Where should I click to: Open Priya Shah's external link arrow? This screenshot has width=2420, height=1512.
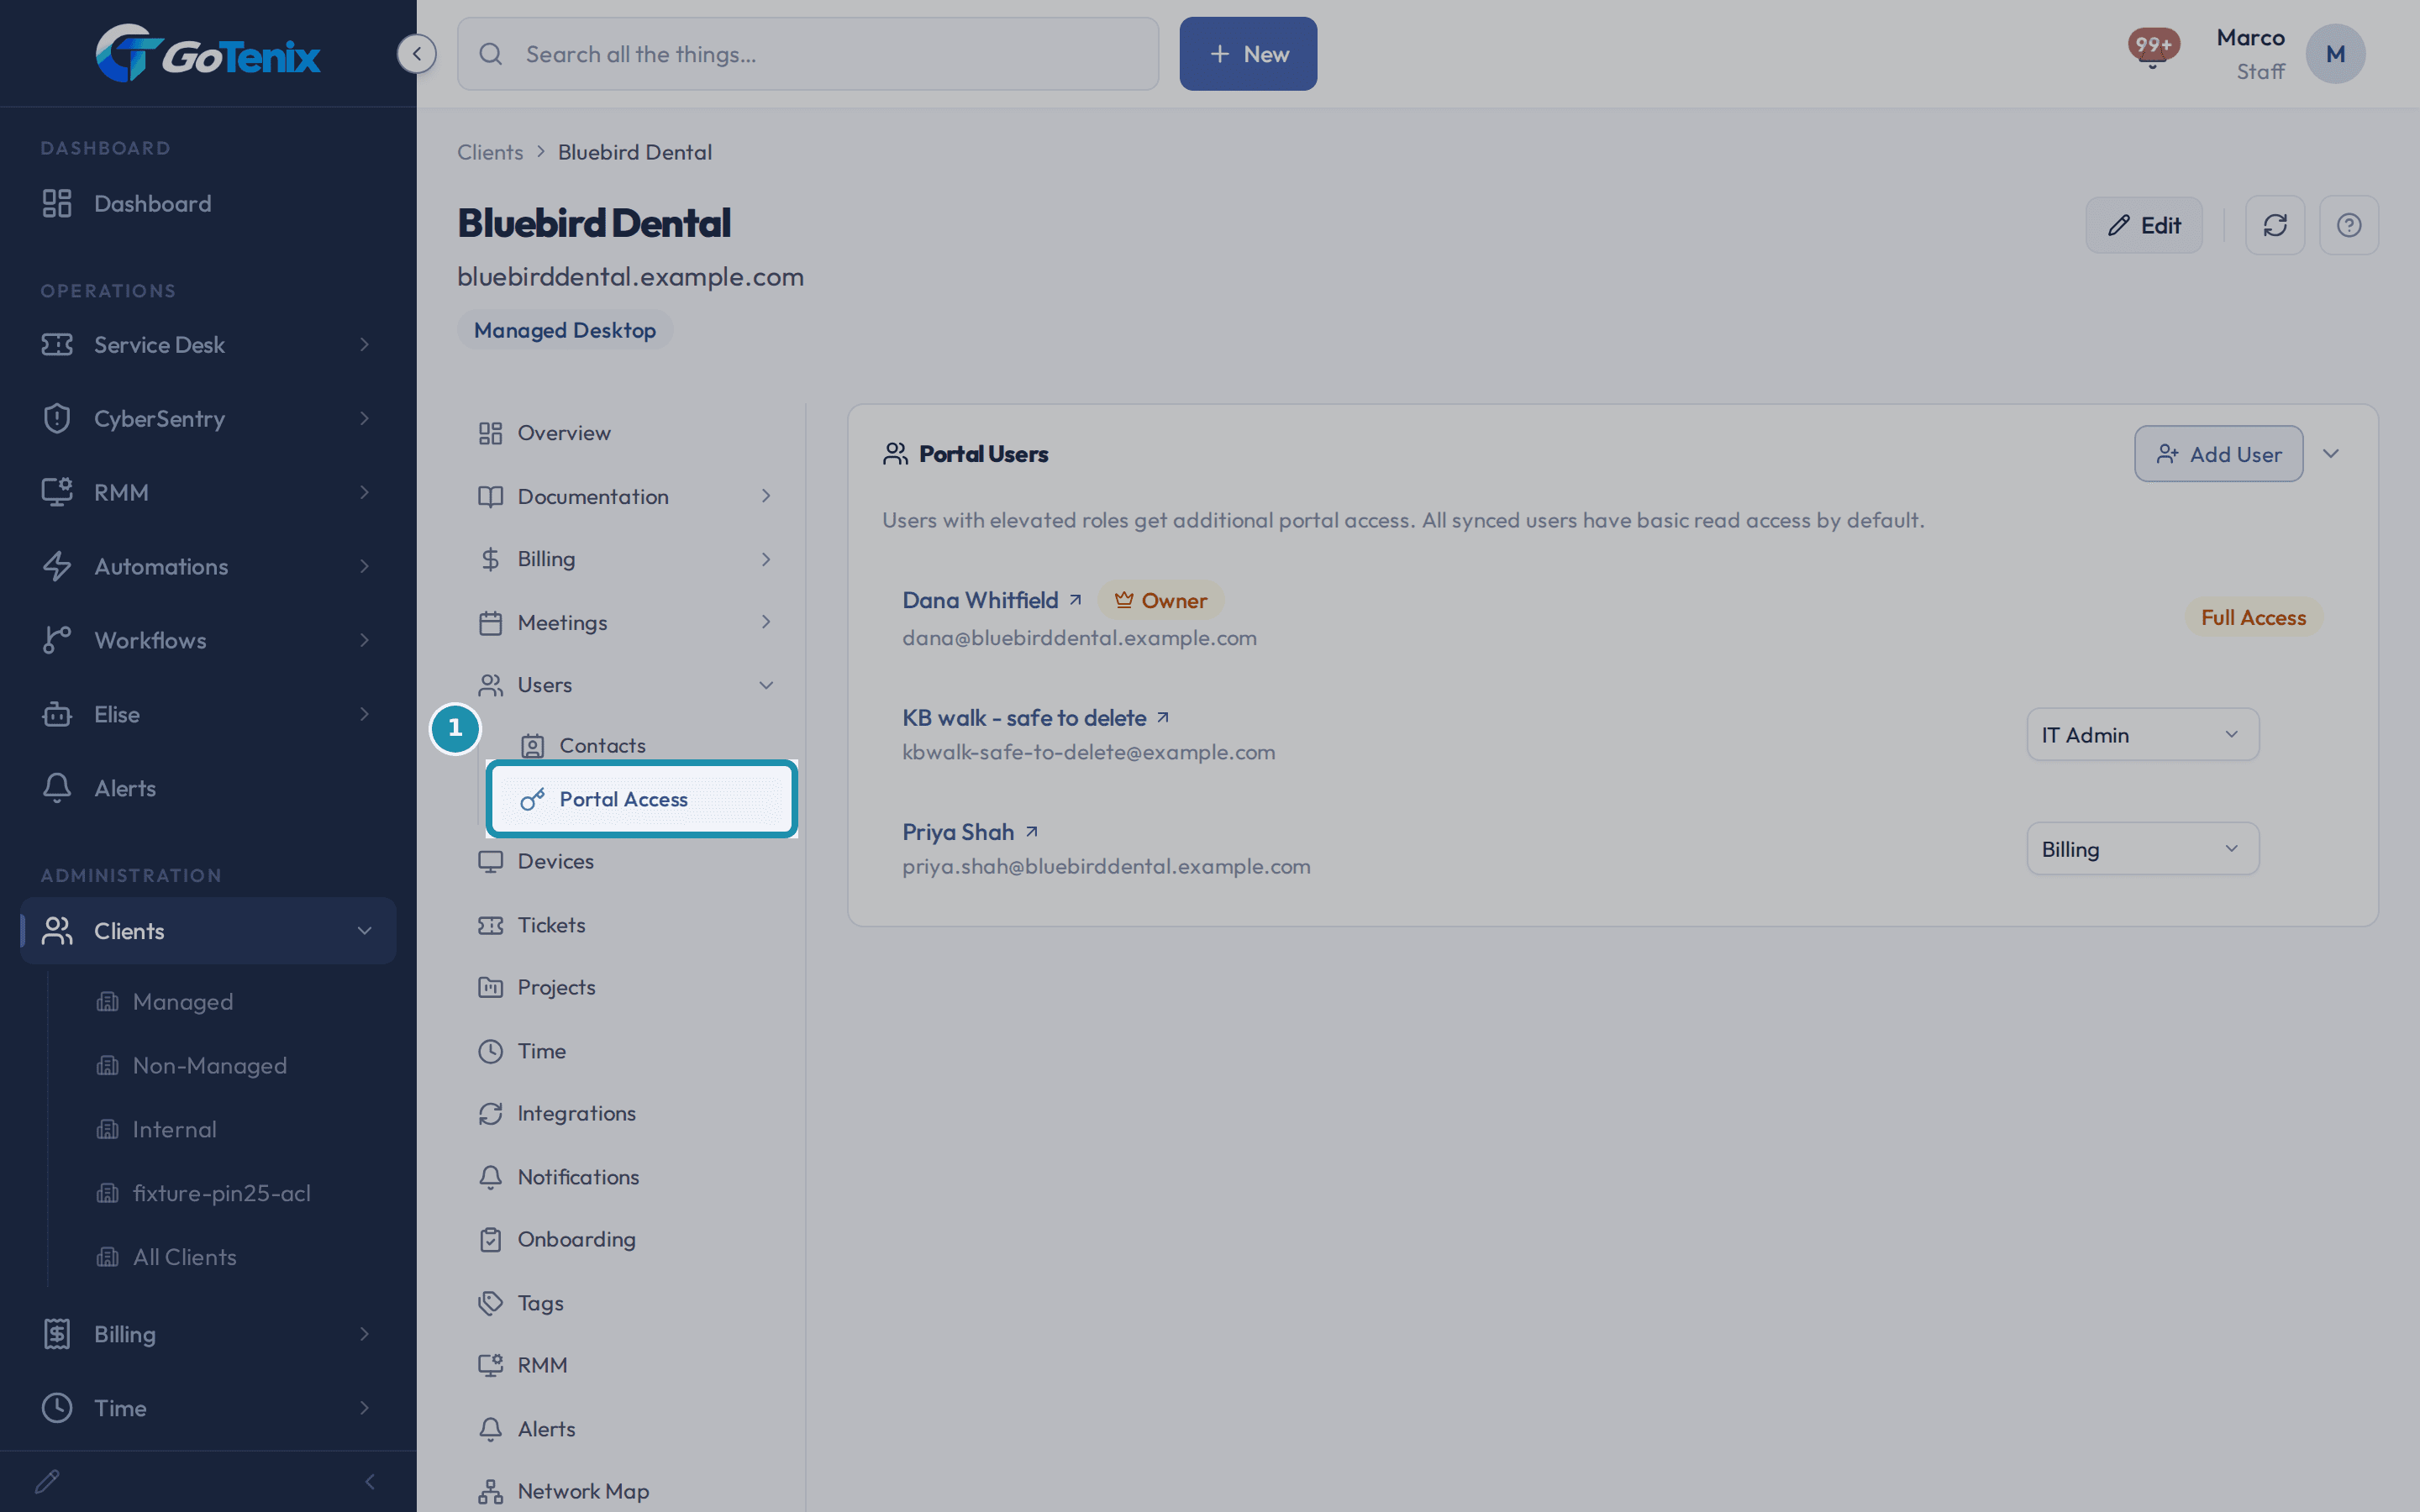coord(1032,832)
